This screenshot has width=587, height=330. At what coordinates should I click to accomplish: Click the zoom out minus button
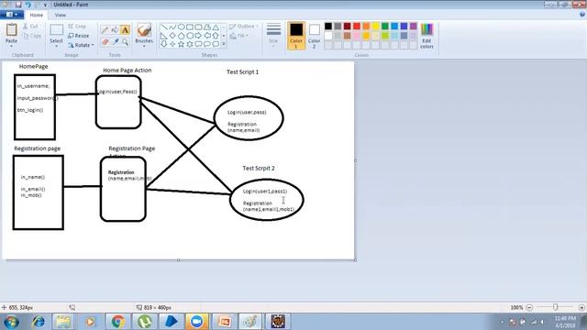pos(529,307)
